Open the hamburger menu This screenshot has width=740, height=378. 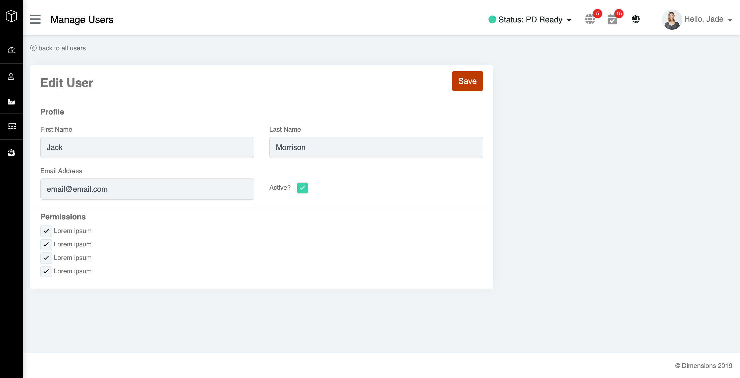pos(35,19)
